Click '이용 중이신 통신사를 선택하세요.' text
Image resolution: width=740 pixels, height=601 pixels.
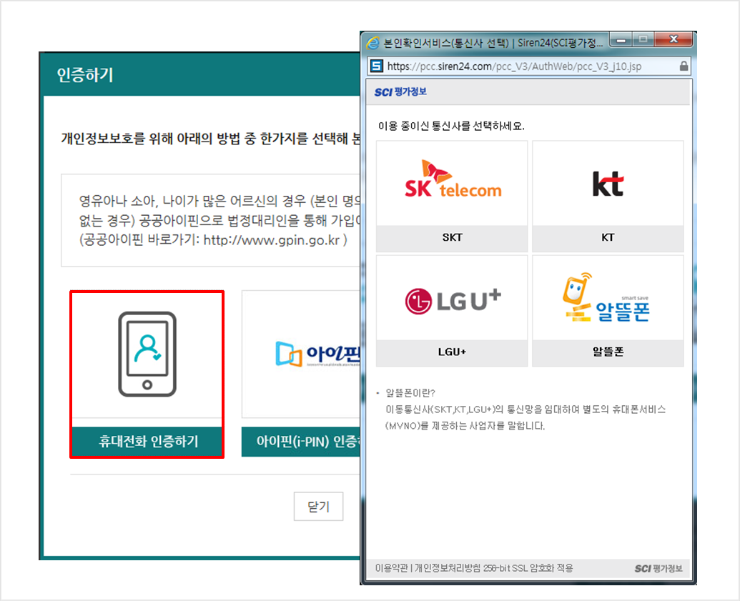pos(451,126)
